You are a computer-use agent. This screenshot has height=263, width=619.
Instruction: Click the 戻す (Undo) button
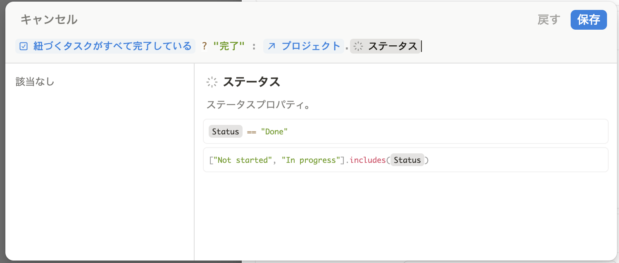point(548,20)
